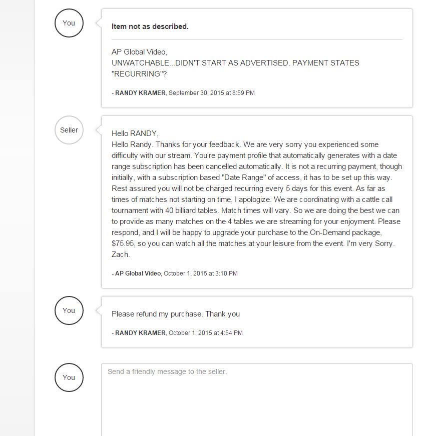The image size is (424, 436).
Task: Click RANDY KRAMER name dated October 1
Action: point(140,333)
